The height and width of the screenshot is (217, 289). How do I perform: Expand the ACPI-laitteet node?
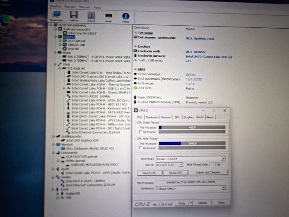tap(60, 41)
